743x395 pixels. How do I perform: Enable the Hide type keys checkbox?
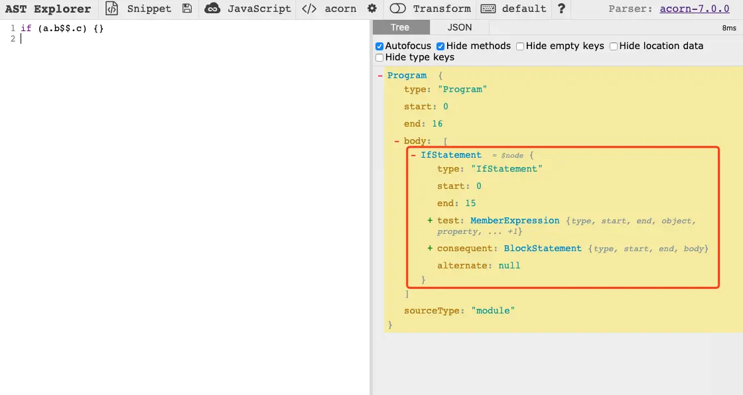pyautogui.click(x=379, y=57)
